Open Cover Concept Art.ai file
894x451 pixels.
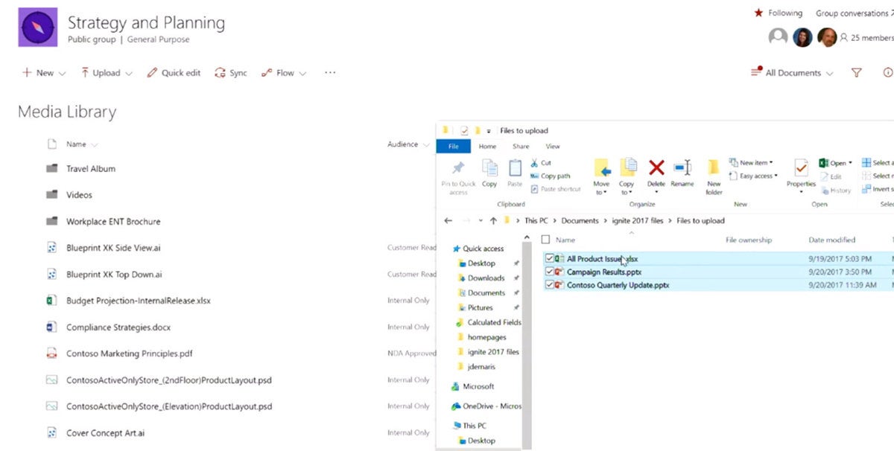105,433
